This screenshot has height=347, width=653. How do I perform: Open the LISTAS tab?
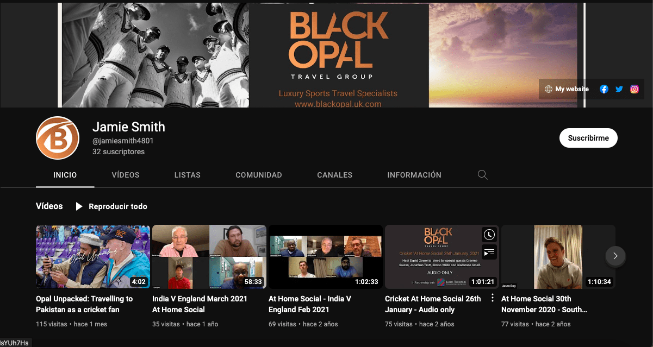tap(188, 175)
